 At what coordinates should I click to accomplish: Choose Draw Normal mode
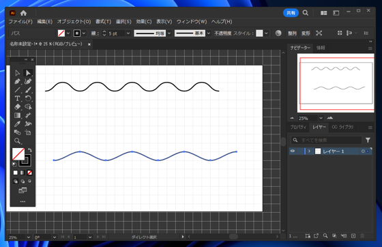16,181
